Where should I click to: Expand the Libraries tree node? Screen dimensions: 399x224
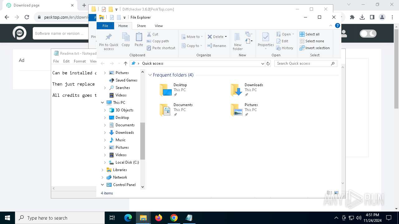click(x=102, y=170)
